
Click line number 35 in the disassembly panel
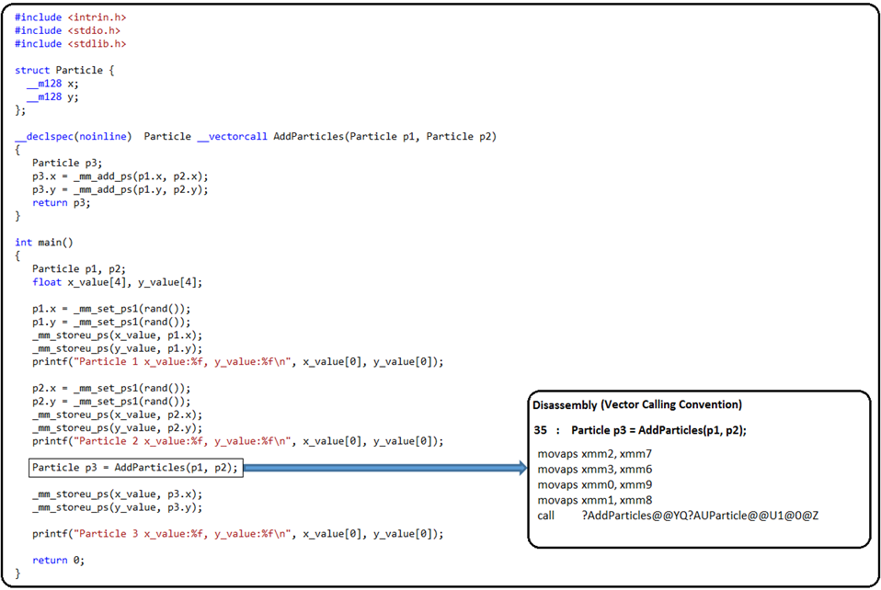539,429
